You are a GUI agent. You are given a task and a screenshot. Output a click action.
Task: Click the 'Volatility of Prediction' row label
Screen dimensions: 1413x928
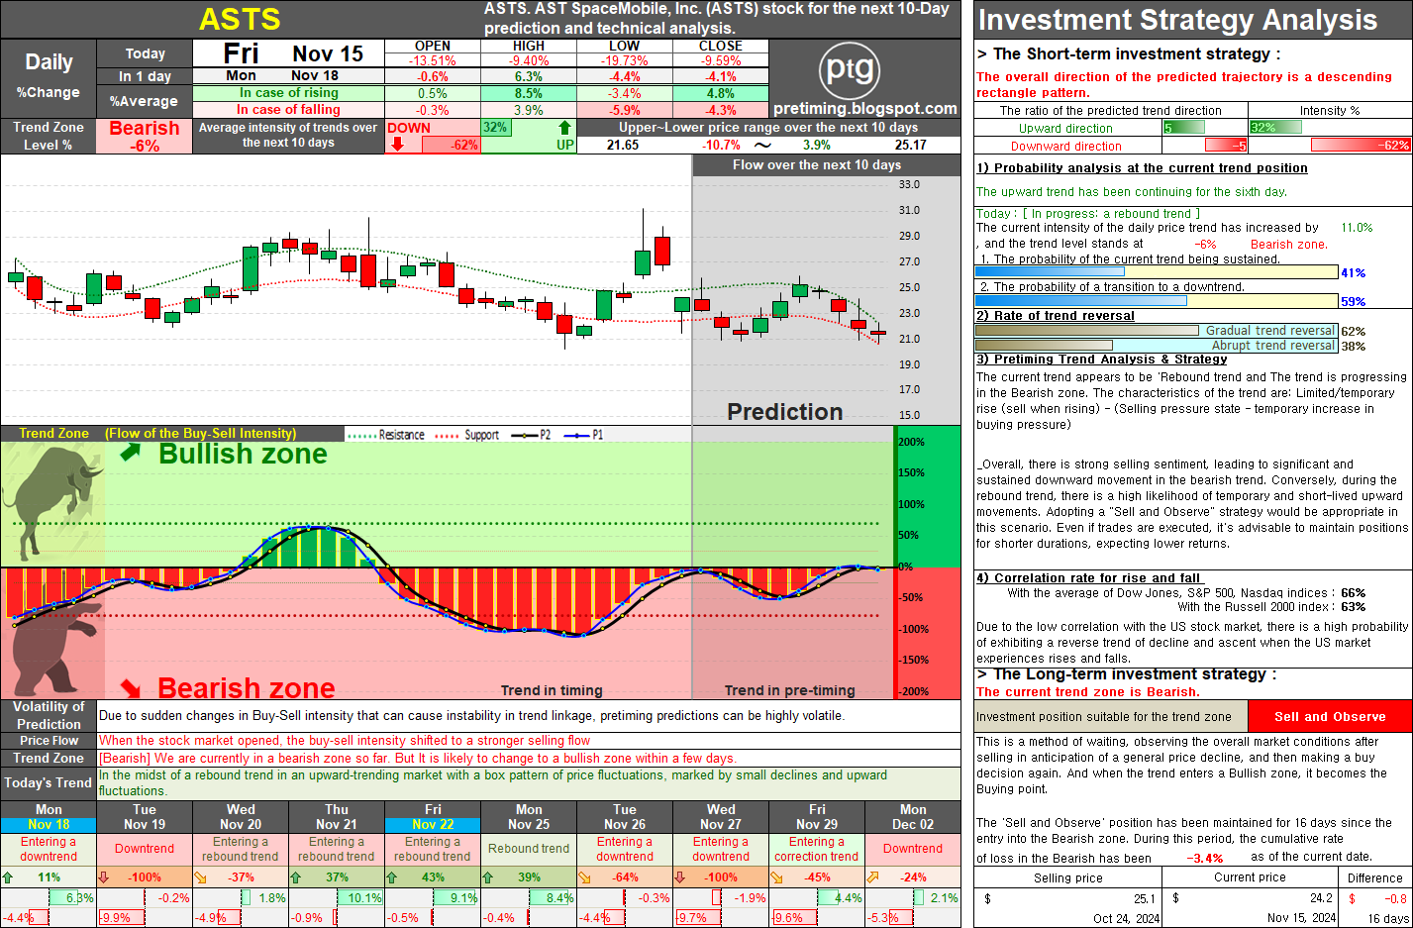pyautogui.click(x=49, y=715)
